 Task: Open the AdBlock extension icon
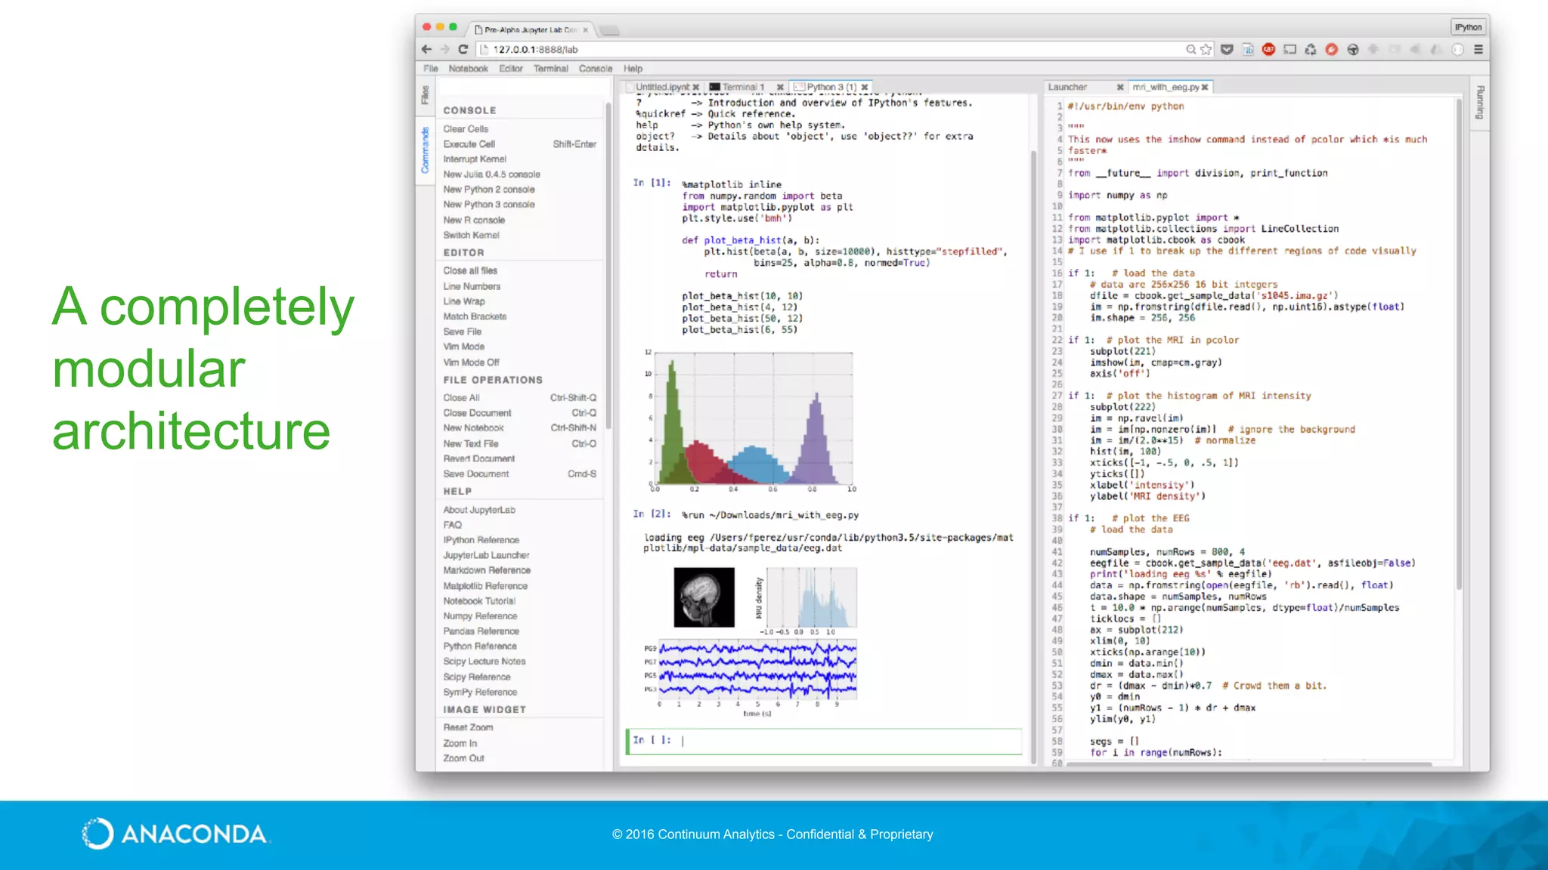tap(1268, 49)
